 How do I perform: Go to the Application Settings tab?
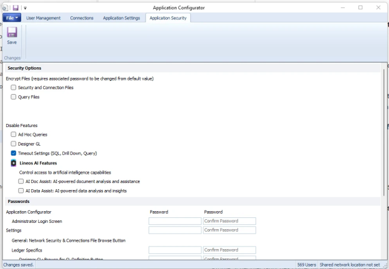pyautogui.click(x=121, y=18)
